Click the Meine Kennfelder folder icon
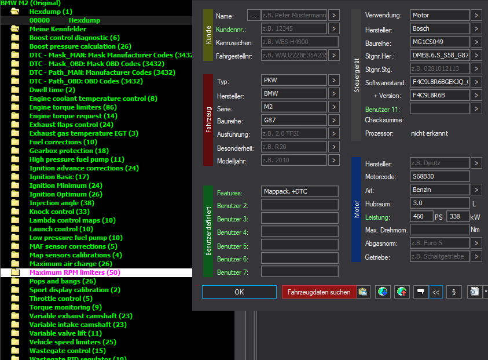Image resolution: width=488 pixels, height=360 pixels. pos(16,29)
